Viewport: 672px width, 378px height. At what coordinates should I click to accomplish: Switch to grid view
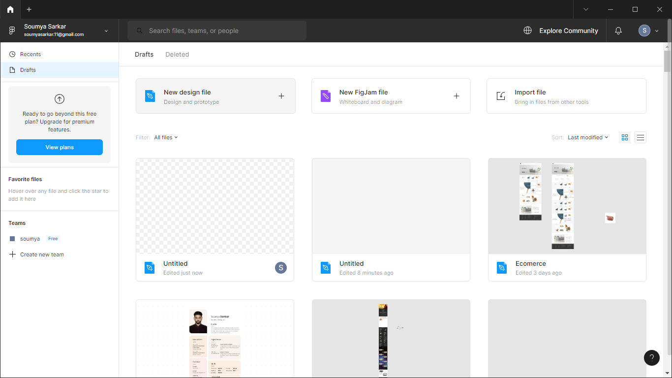point(625,137)
